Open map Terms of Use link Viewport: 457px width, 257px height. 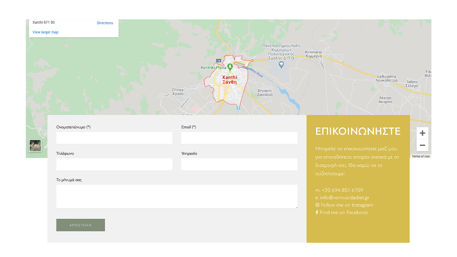click(420, 156)
